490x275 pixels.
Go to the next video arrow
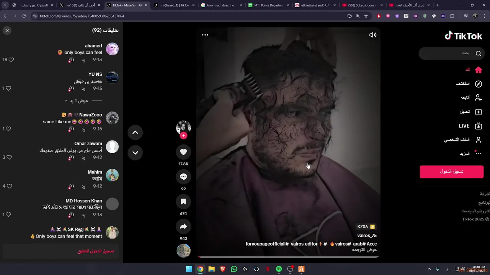pyautogui.click(x=135, y=153)
